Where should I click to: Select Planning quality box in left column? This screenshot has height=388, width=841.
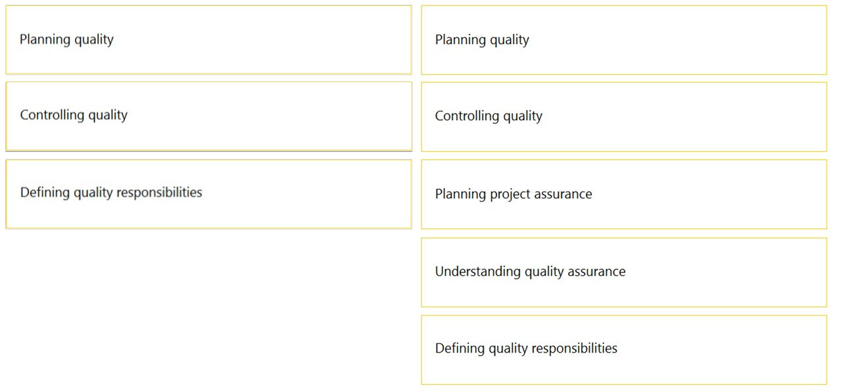pyautogui.click(x=208, y=39)
